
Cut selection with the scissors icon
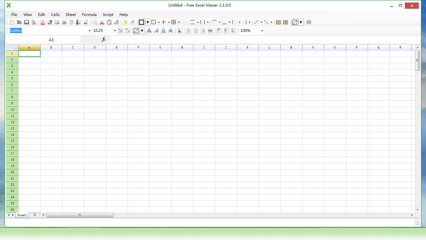click(102, 22)
